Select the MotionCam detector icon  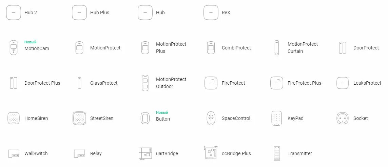13,47
